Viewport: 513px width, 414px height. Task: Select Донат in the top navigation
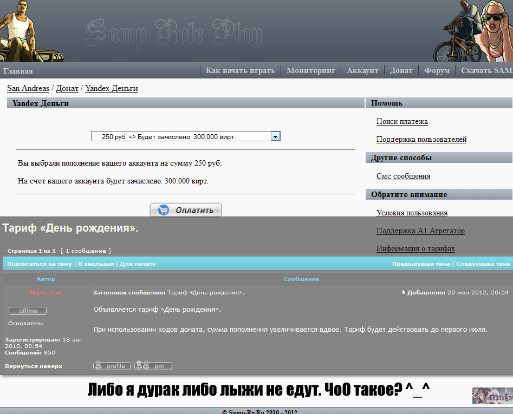(401, 70)
